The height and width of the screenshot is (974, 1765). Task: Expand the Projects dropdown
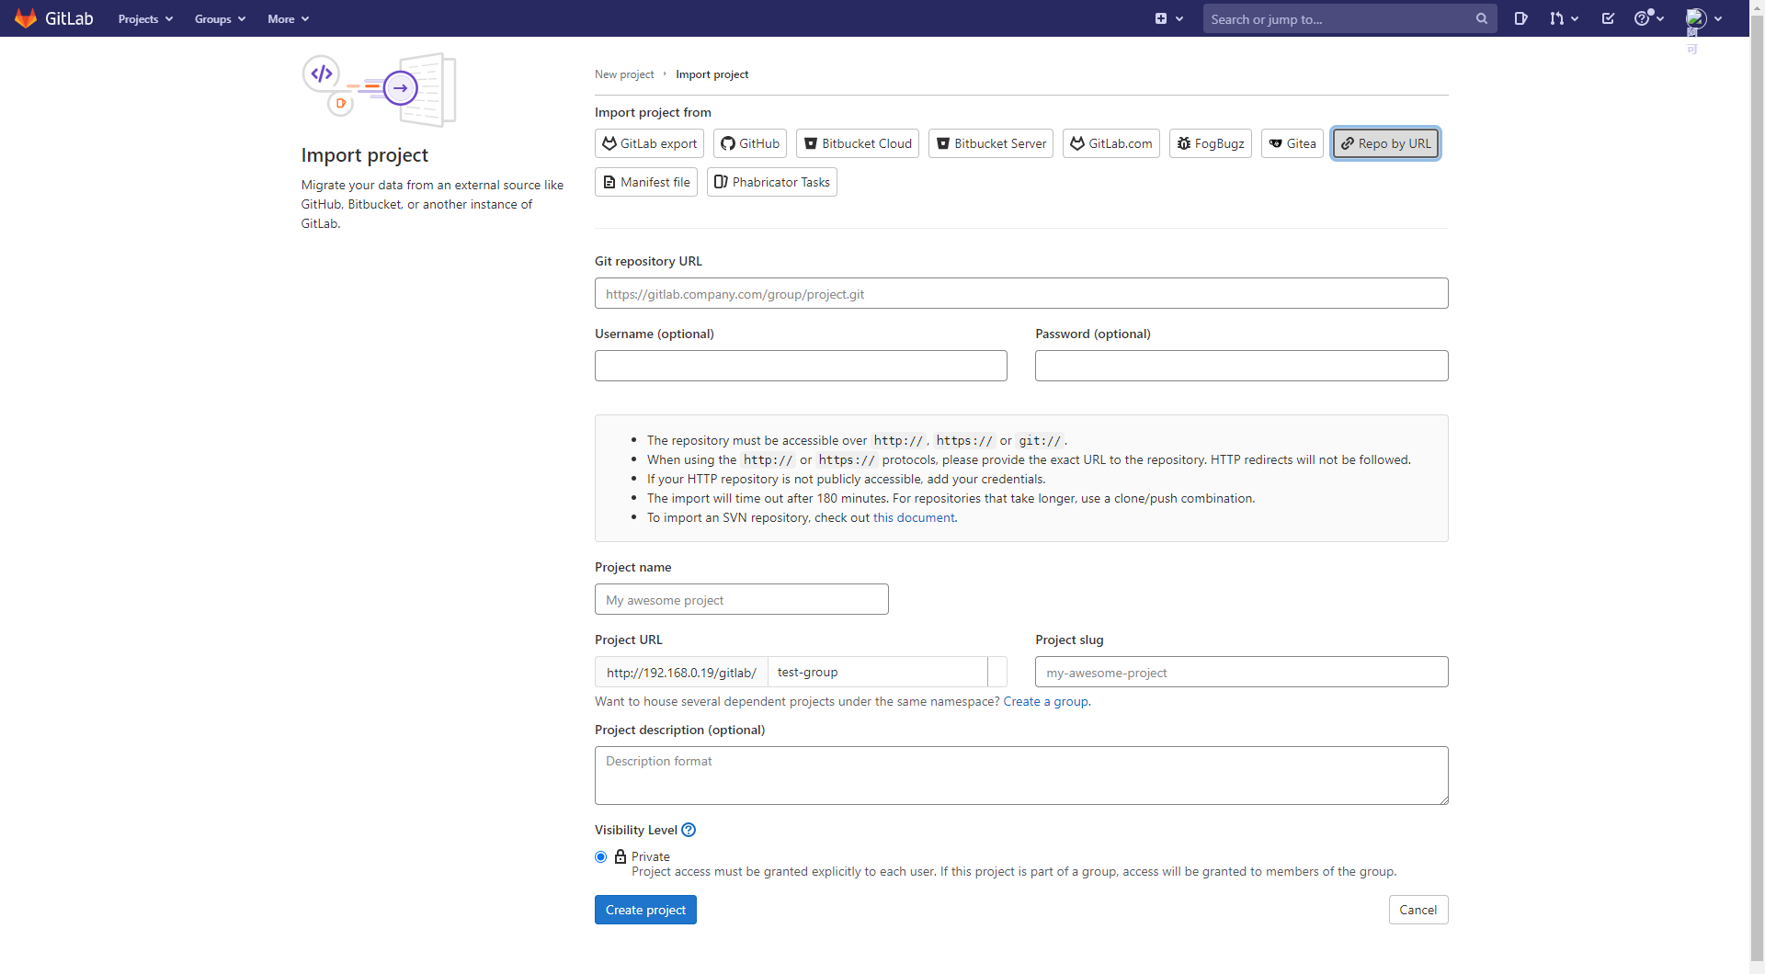(145, 18)
